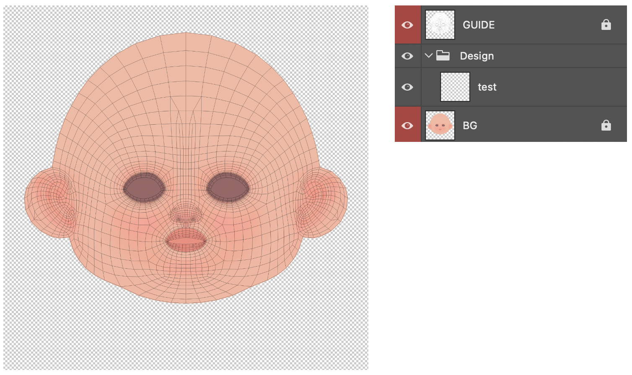The width and height of the screenshot is (632, 375).
Task: Hide the GUIDE layer via eye icon
Action: 407,25
